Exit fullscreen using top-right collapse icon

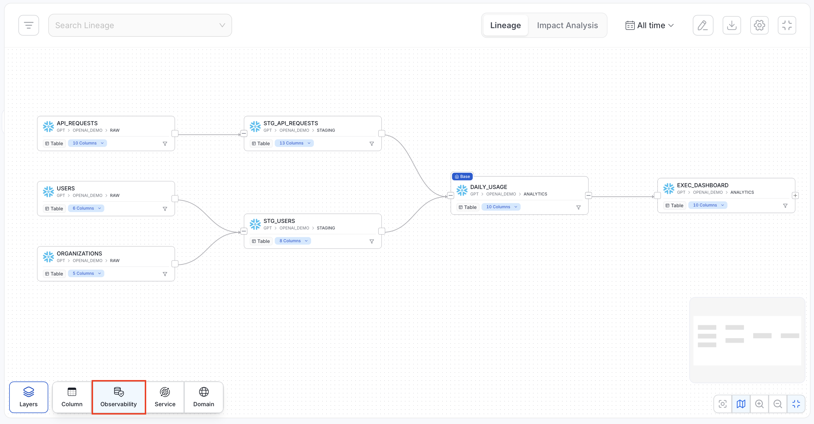click(787, 25)
